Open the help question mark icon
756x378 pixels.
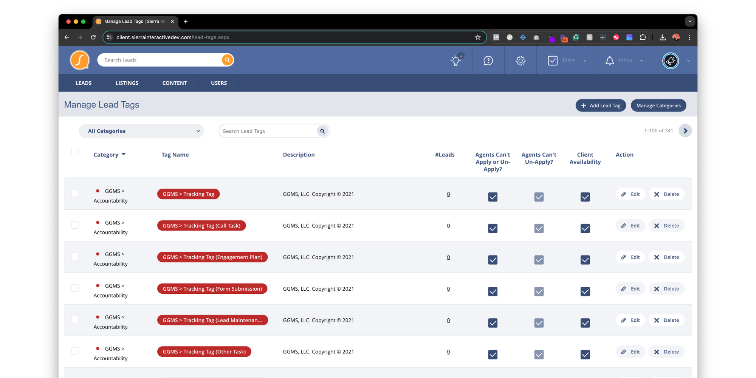[488, 60]
